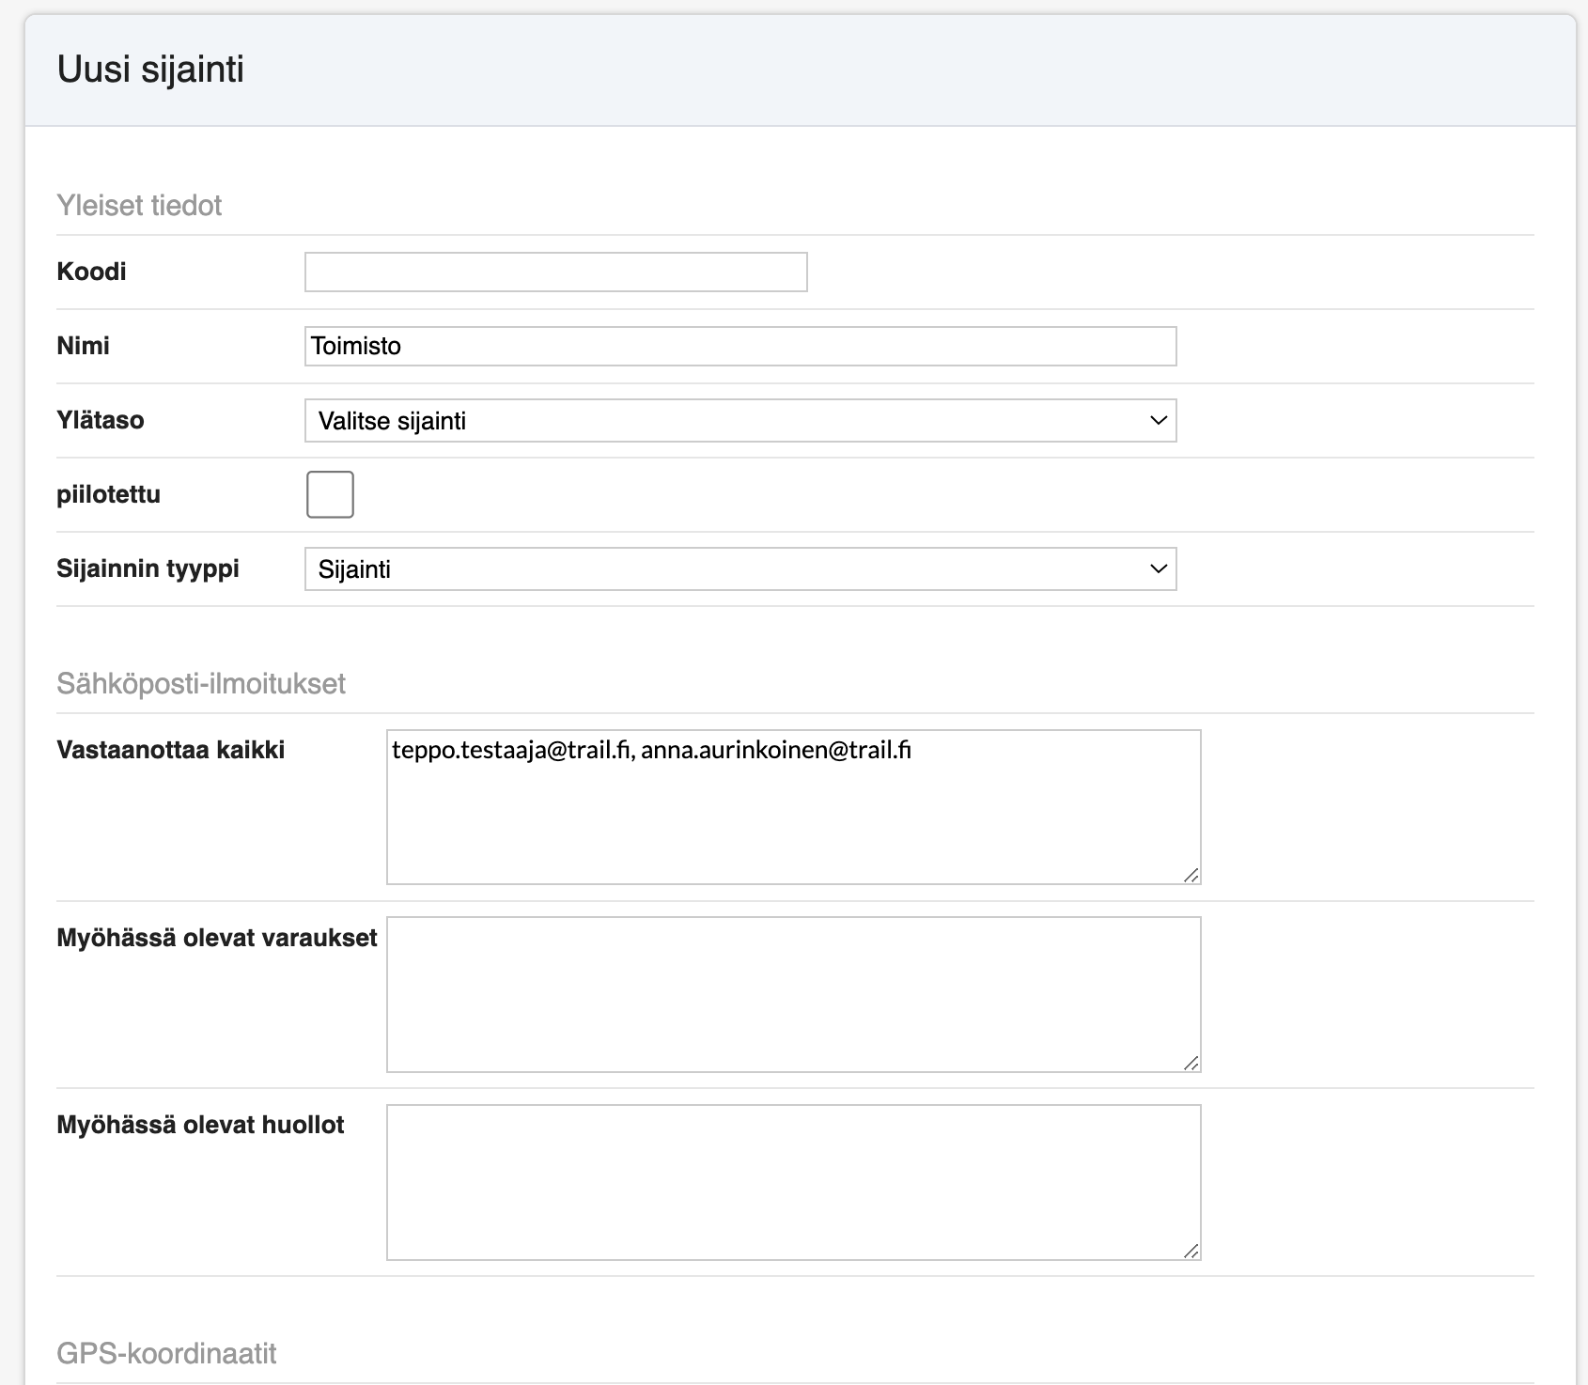
Task: Click the piilotettu label
Action: click(x=108, y=494)
